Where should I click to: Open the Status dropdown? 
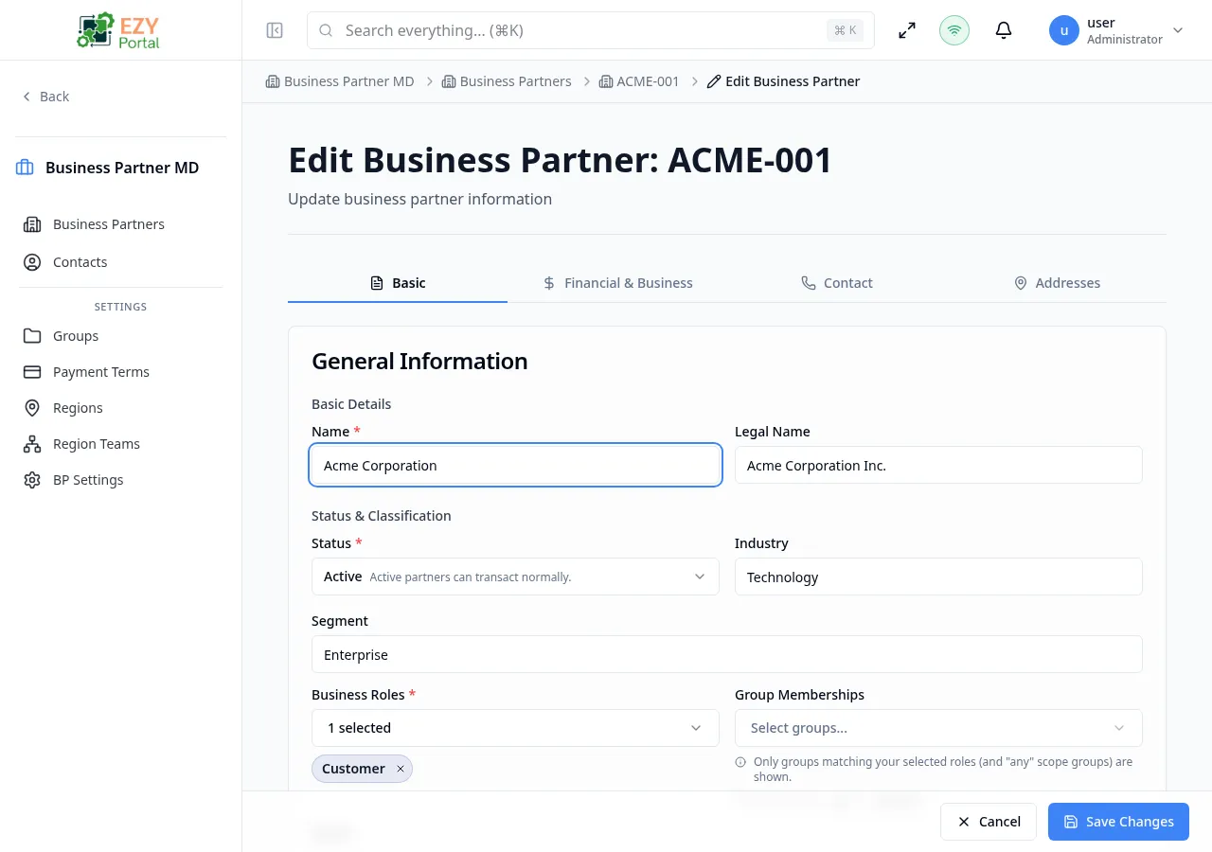pos(515,576)
